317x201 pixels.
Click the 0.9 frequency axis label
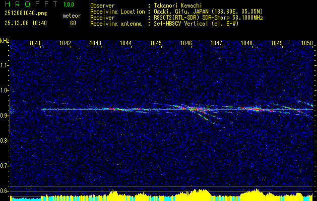[x=4, y=116]
